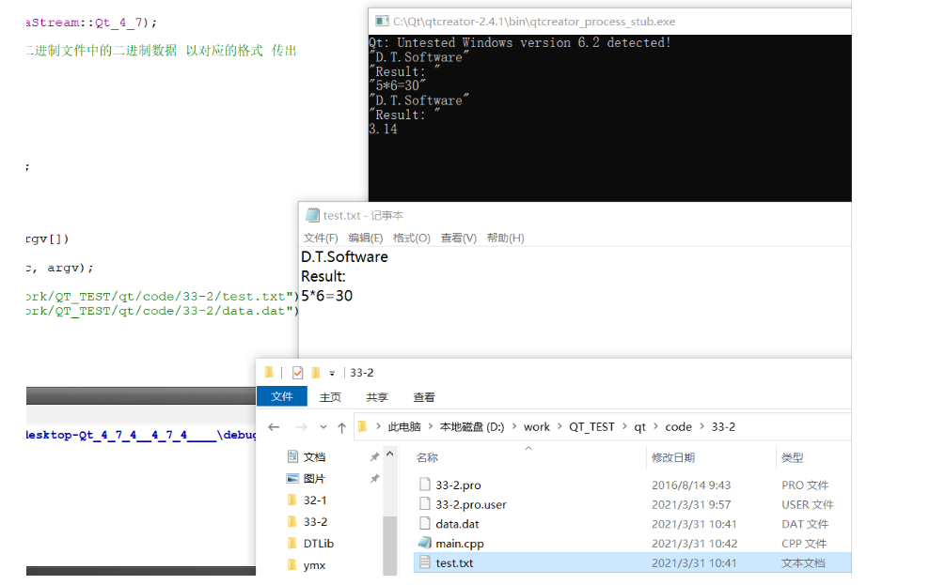Open the recent locations dropdown beside navigation arrows
930x585 pixels.
pos(323,426)
